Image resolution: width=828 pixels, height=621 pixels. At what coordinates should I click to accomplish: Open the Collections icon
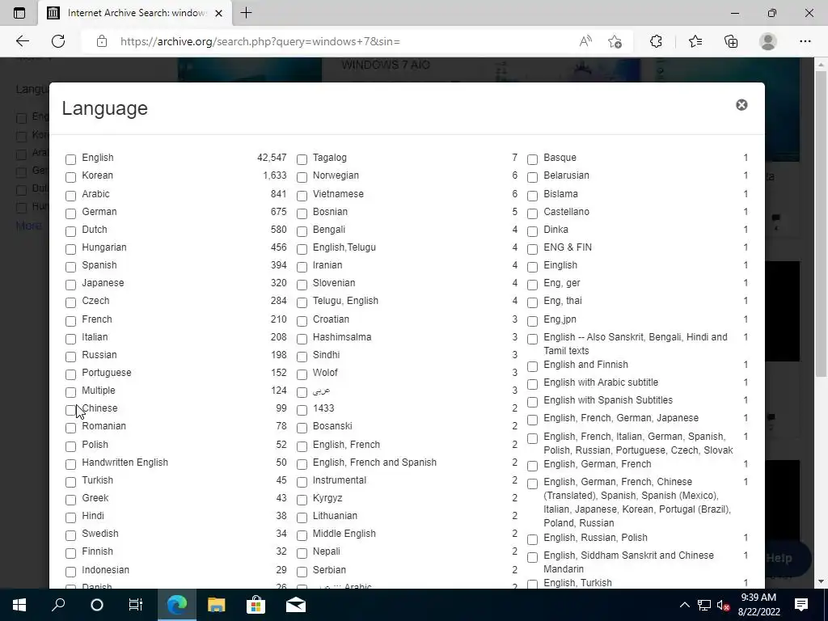tap(731, 41)
